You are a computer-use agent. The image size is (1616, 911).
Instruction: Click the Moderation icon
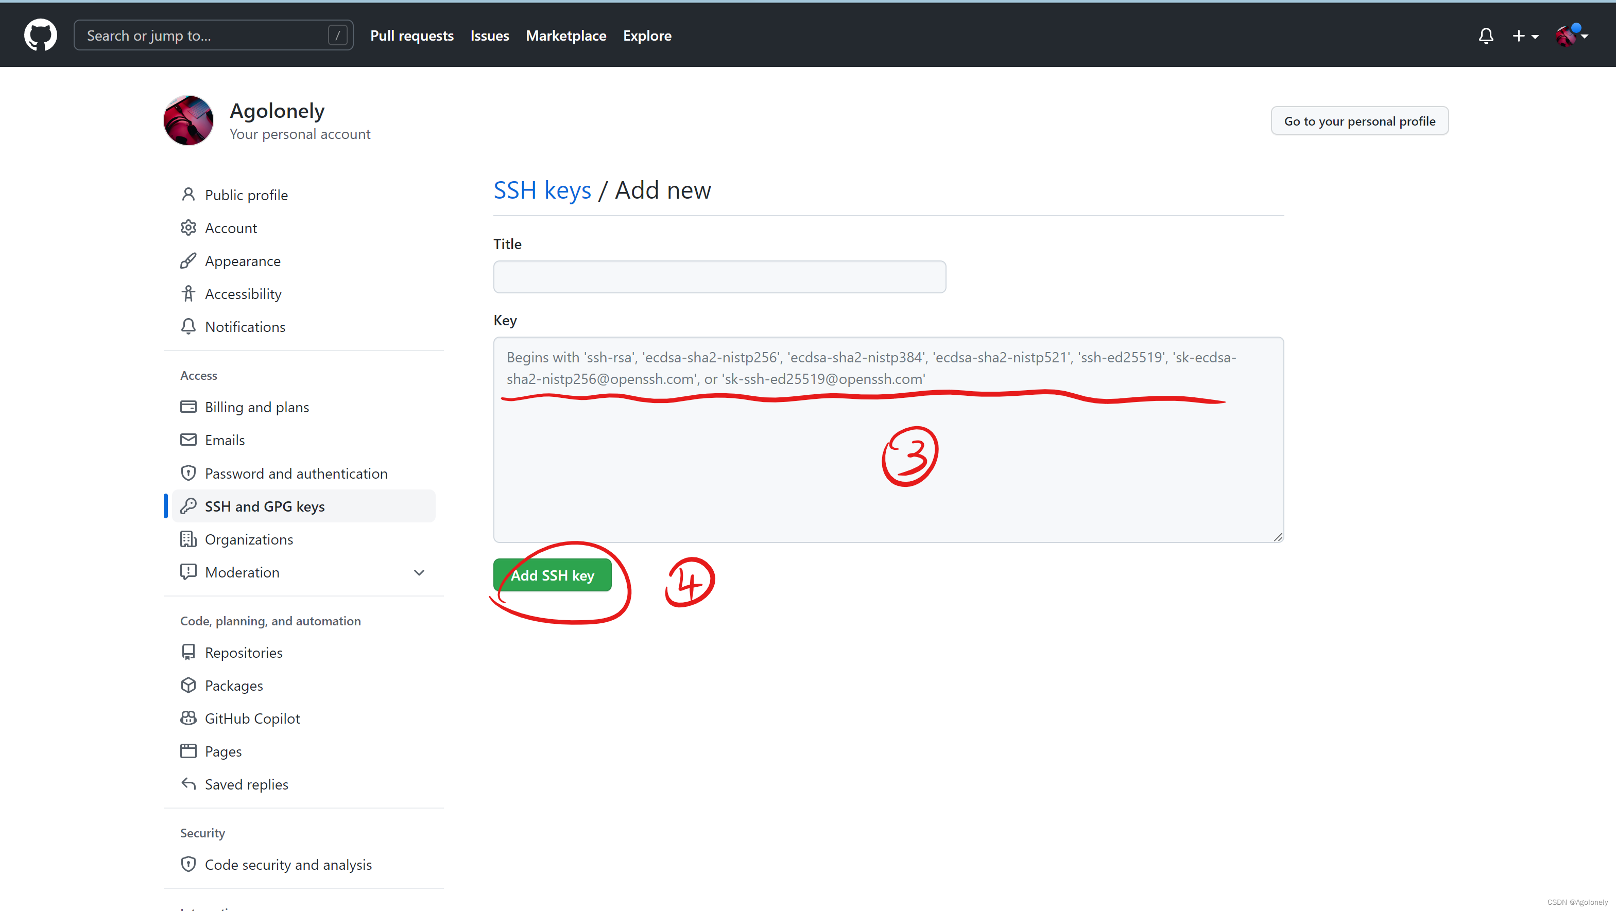[188, 571]
